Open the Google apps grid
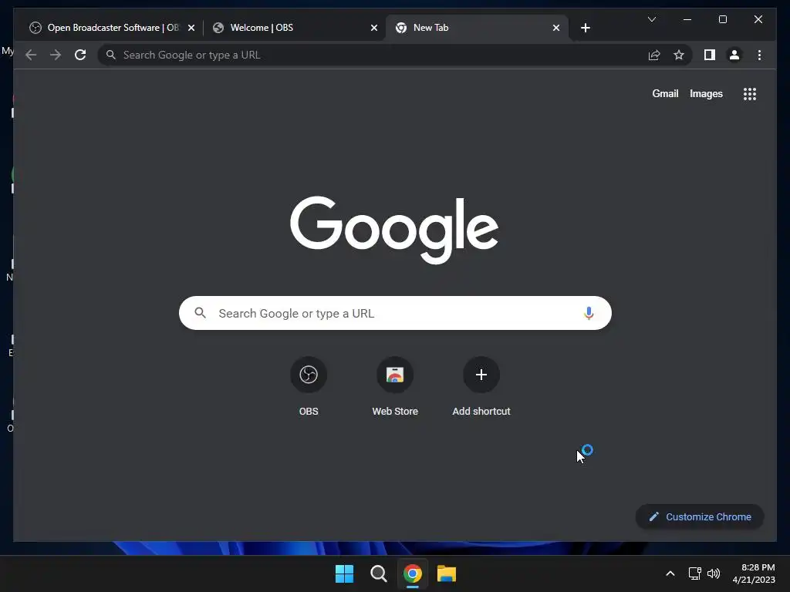The height and width of the screenshot is (592, 790). click(750, 93)
